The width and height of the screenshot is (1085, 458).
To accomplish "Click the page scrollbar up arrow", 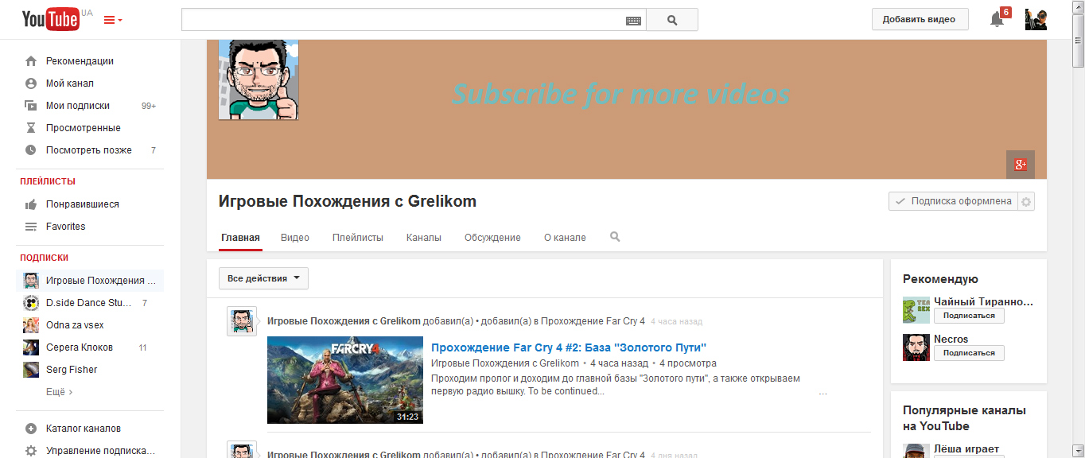I will [x=1078, y=6].
